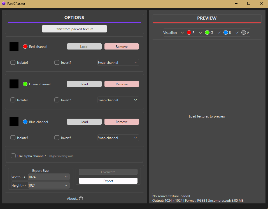Enable Isolate for the Green channel
268x209 pixels.
13,100
